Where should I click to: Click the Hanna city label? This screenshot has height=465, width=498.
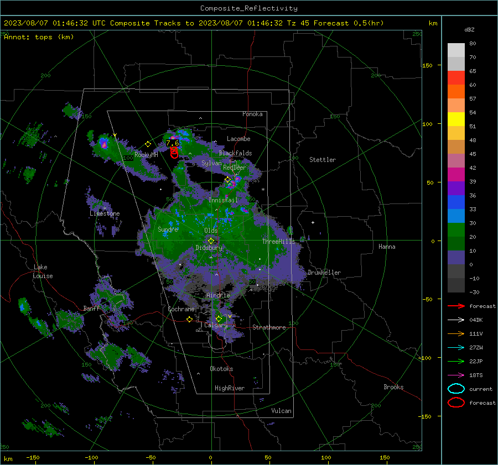pyautogui.click(x=387, y=247)
